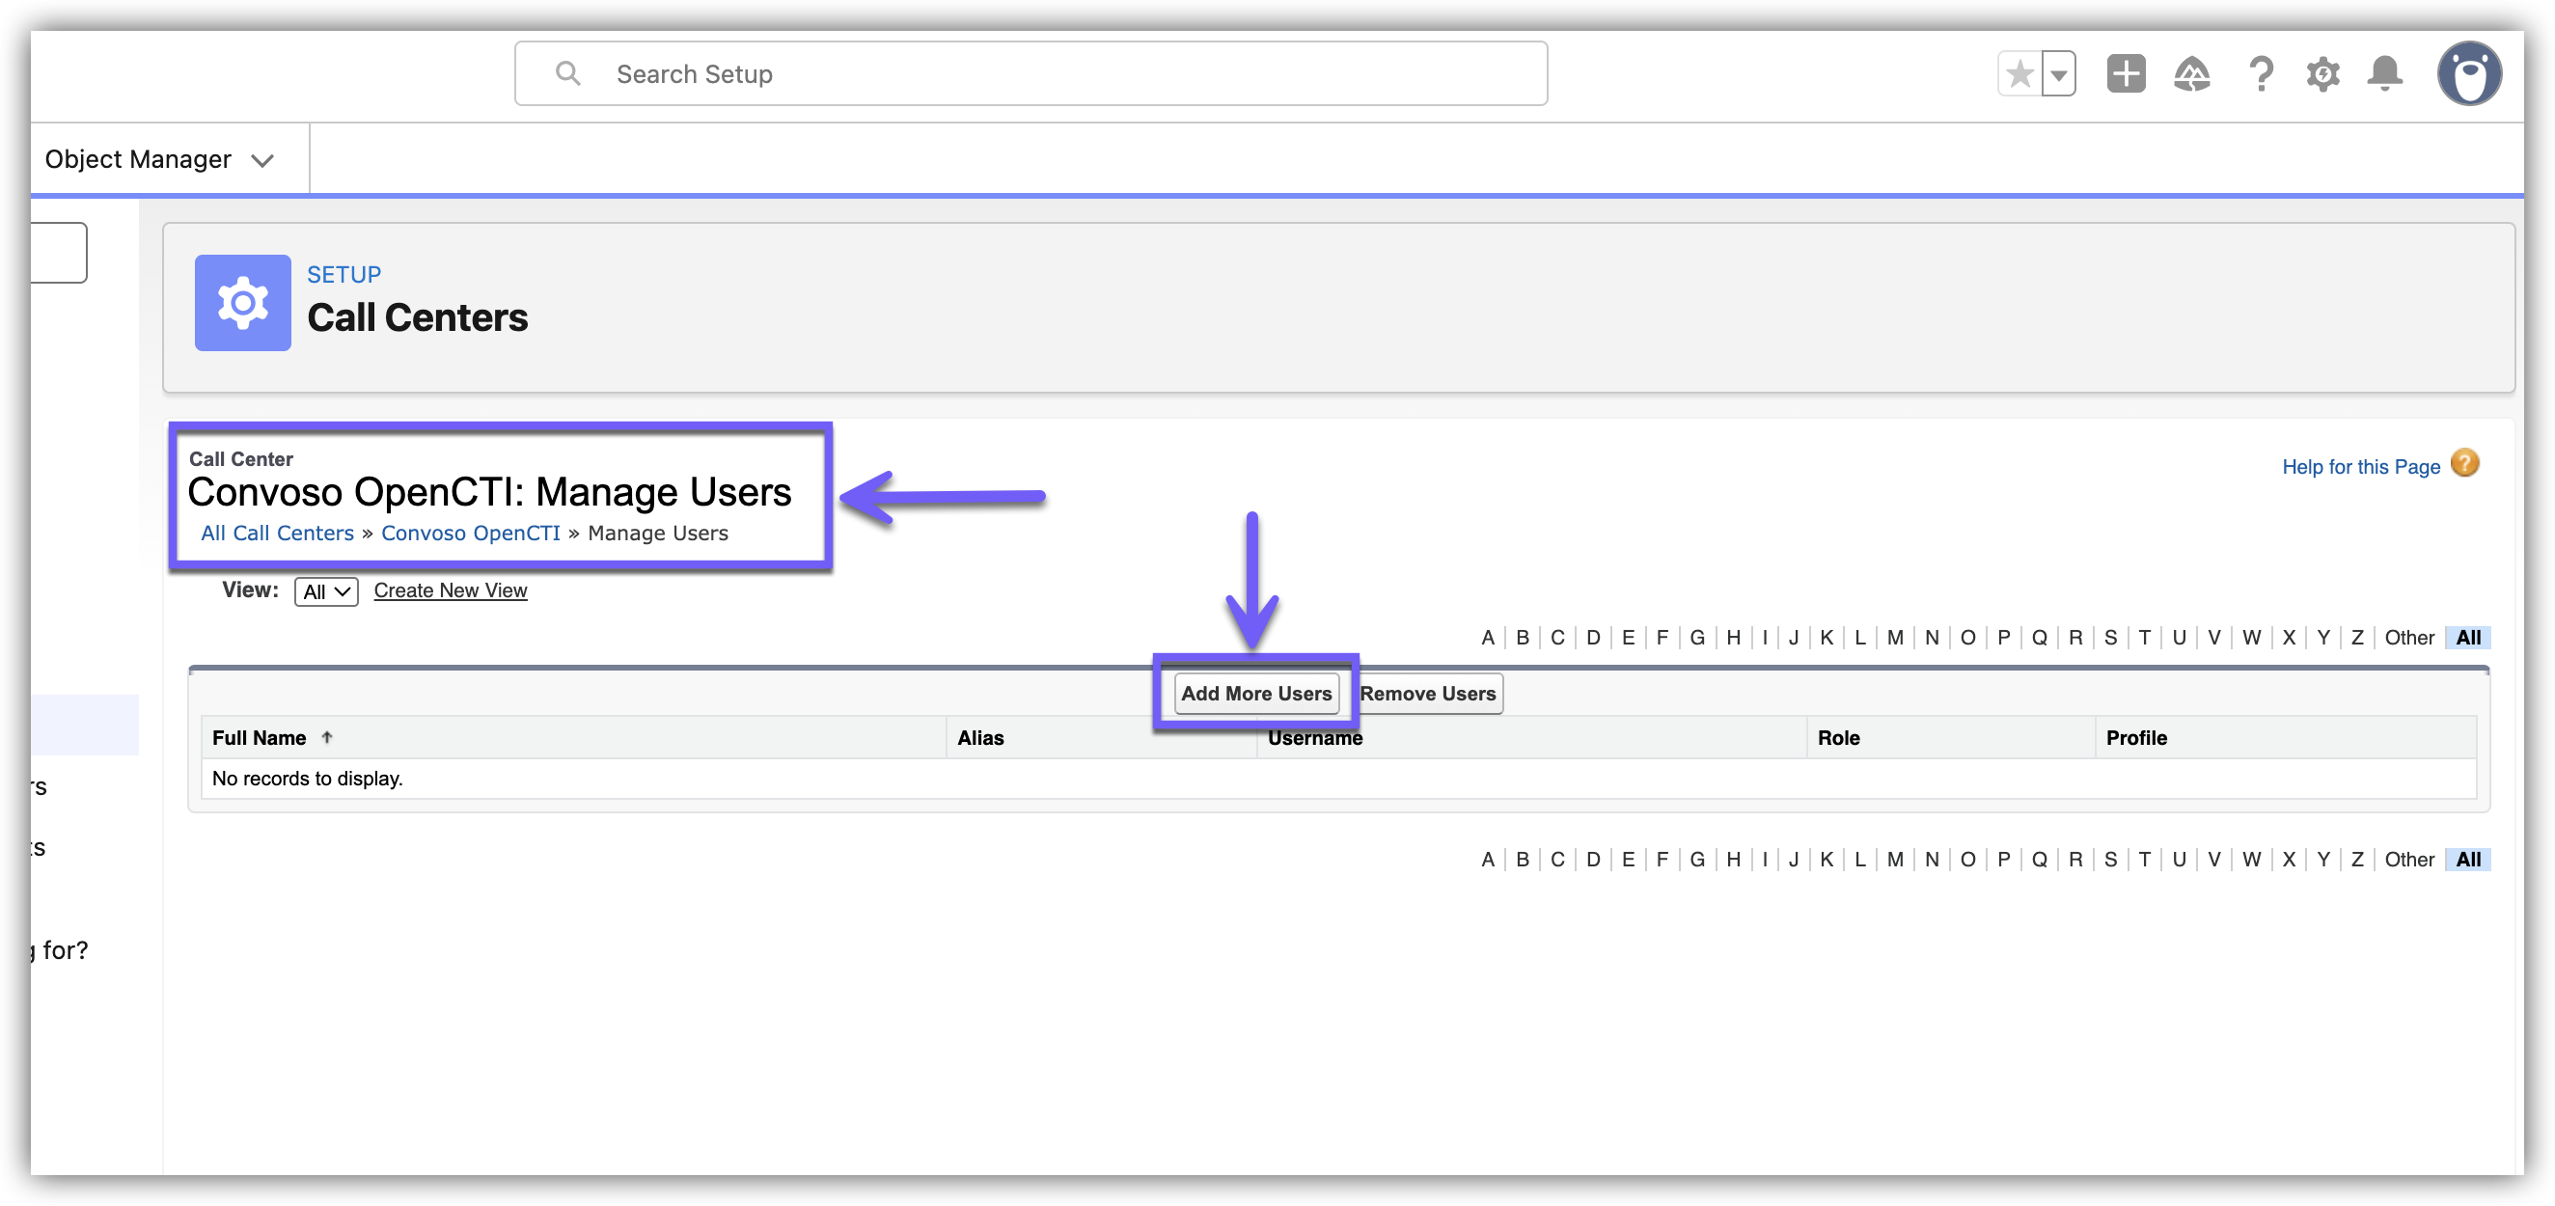This screenshot has height=1206, width=2555.
Task: Expand the Object Manager chevron
Action: click(x=261, y=161)
